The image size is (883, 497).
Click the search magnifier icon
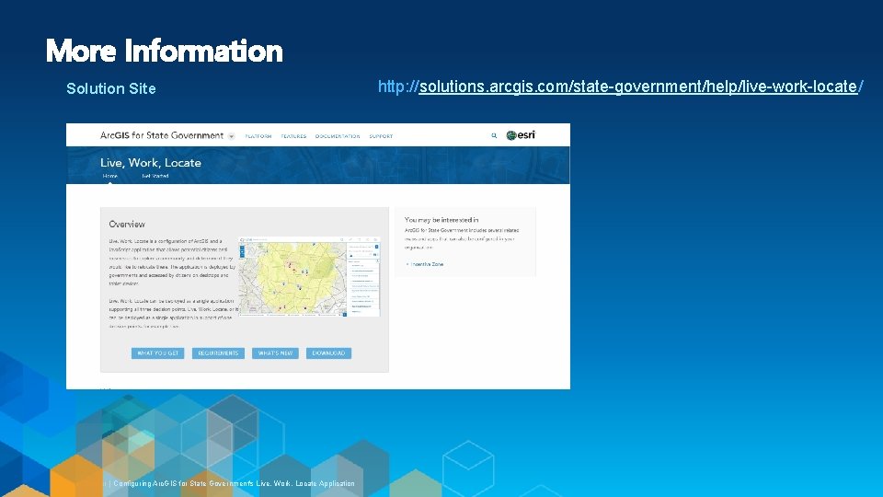point(494,136)
